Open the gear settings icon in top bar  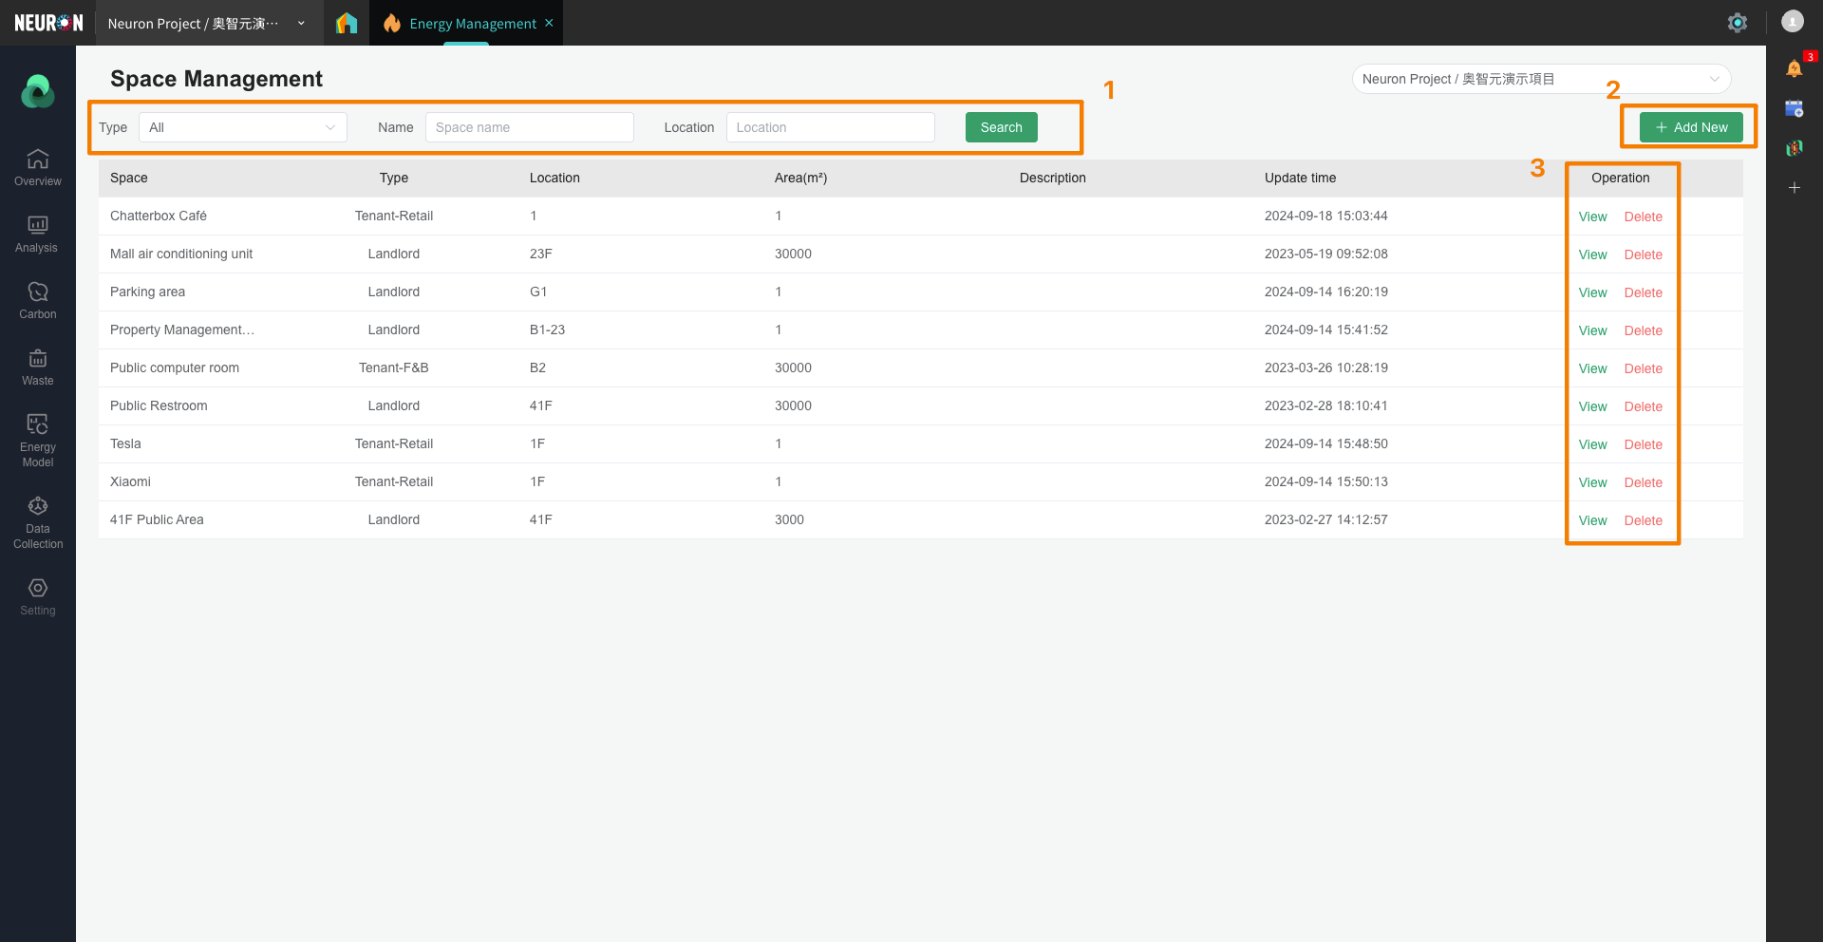1737,23
